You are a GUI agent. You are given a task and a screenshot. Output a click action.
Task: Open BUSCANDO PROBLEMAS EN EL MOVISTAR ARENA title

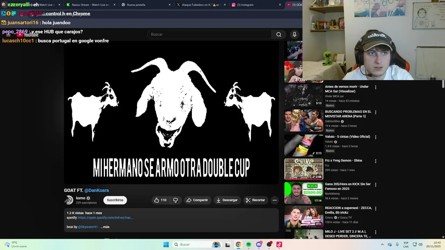coord(348,114)
